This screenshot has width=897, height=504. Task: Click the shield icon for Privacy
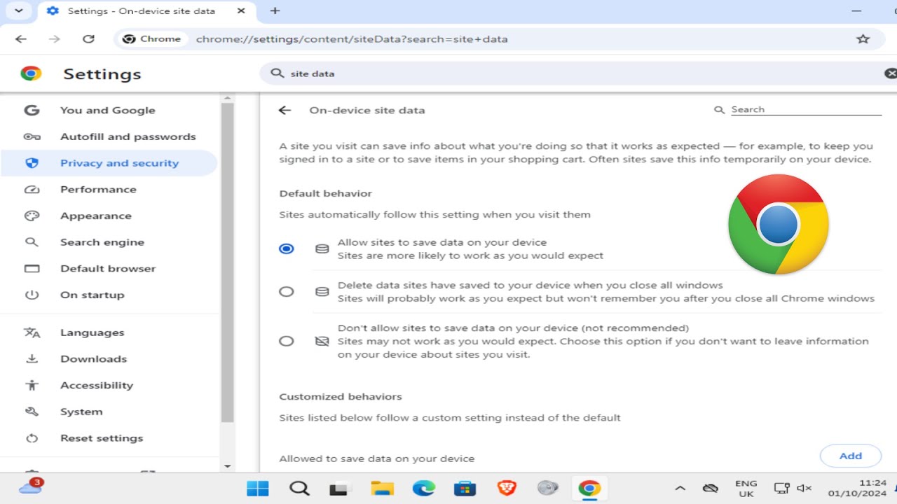[32, 163]
